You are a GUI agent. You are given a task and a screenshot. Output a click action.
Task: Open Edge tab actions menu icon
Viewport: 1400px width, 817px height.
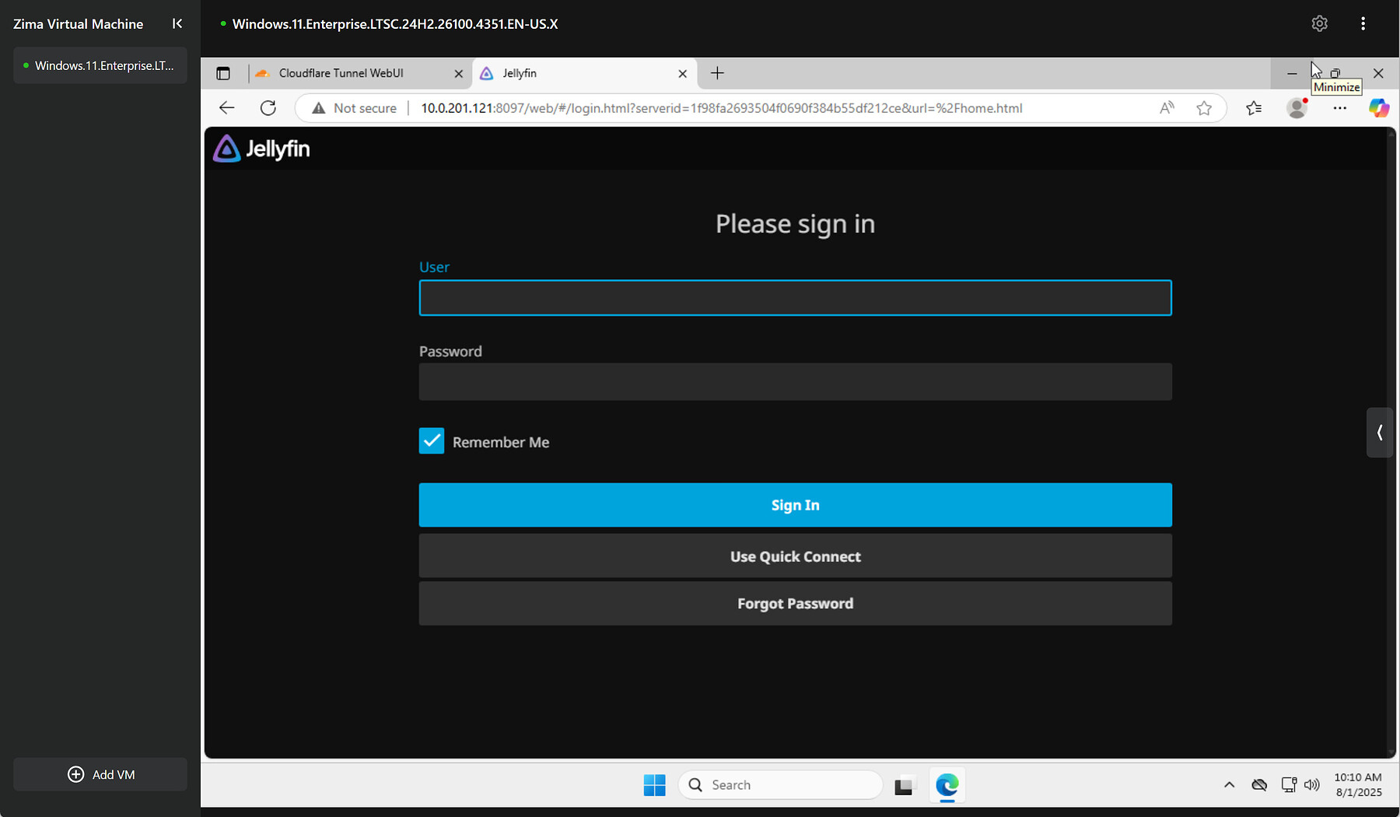click(x=223, y=73)
